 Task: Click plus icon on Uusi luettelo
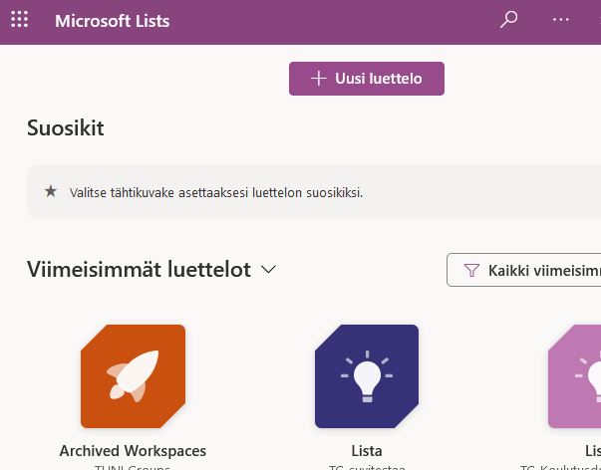coord(319,79)
